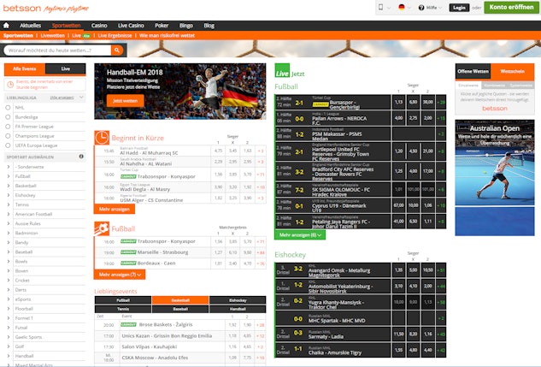The image size is (541, 367).
Task: Click the search input field
Action: (57, 50)
